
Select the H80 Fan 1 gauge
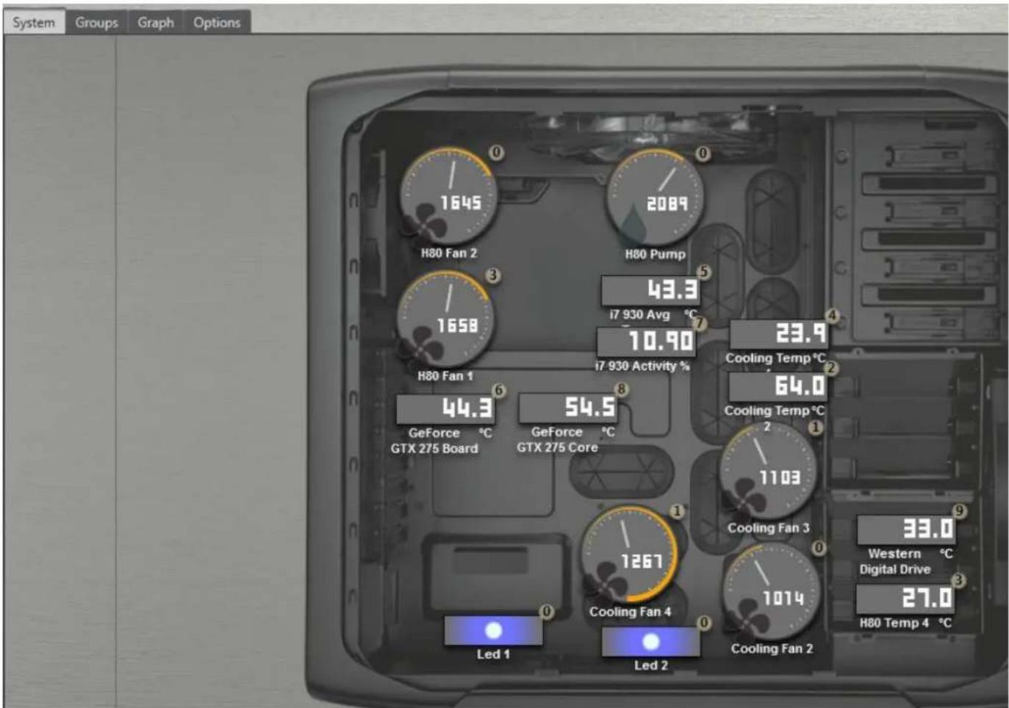[x=445, y=319]
